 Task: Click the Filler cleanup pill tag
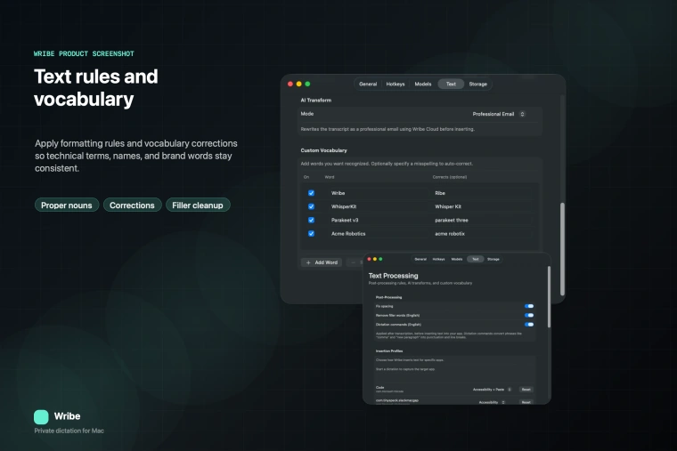198,205
